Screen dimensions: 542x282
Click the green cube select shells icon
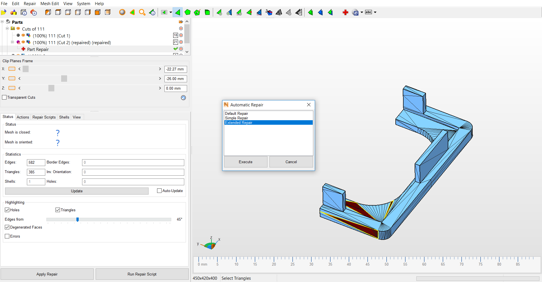[x=207, y=12]
